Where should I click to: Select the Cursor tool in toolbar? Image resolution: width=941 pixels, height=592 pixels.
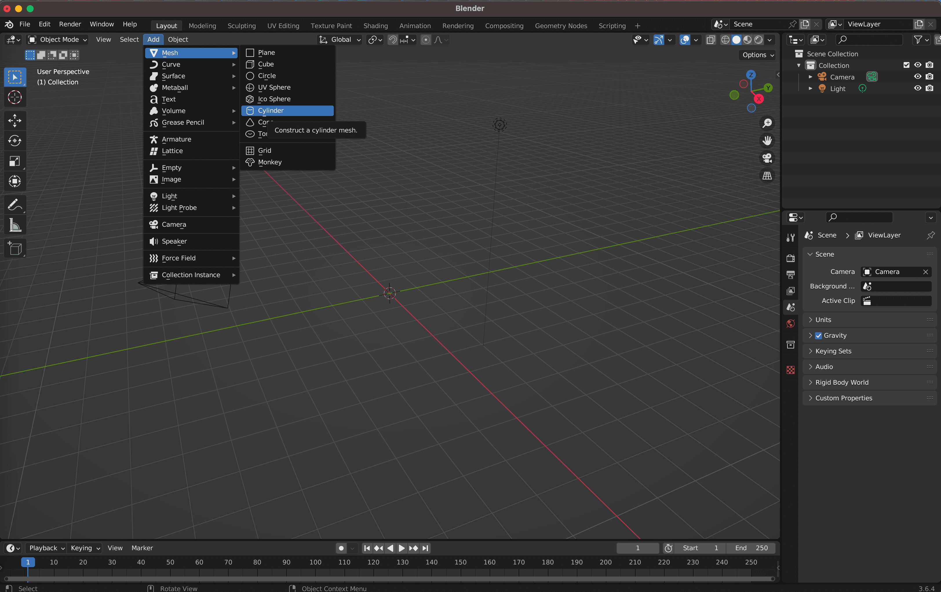pos(15,97)
